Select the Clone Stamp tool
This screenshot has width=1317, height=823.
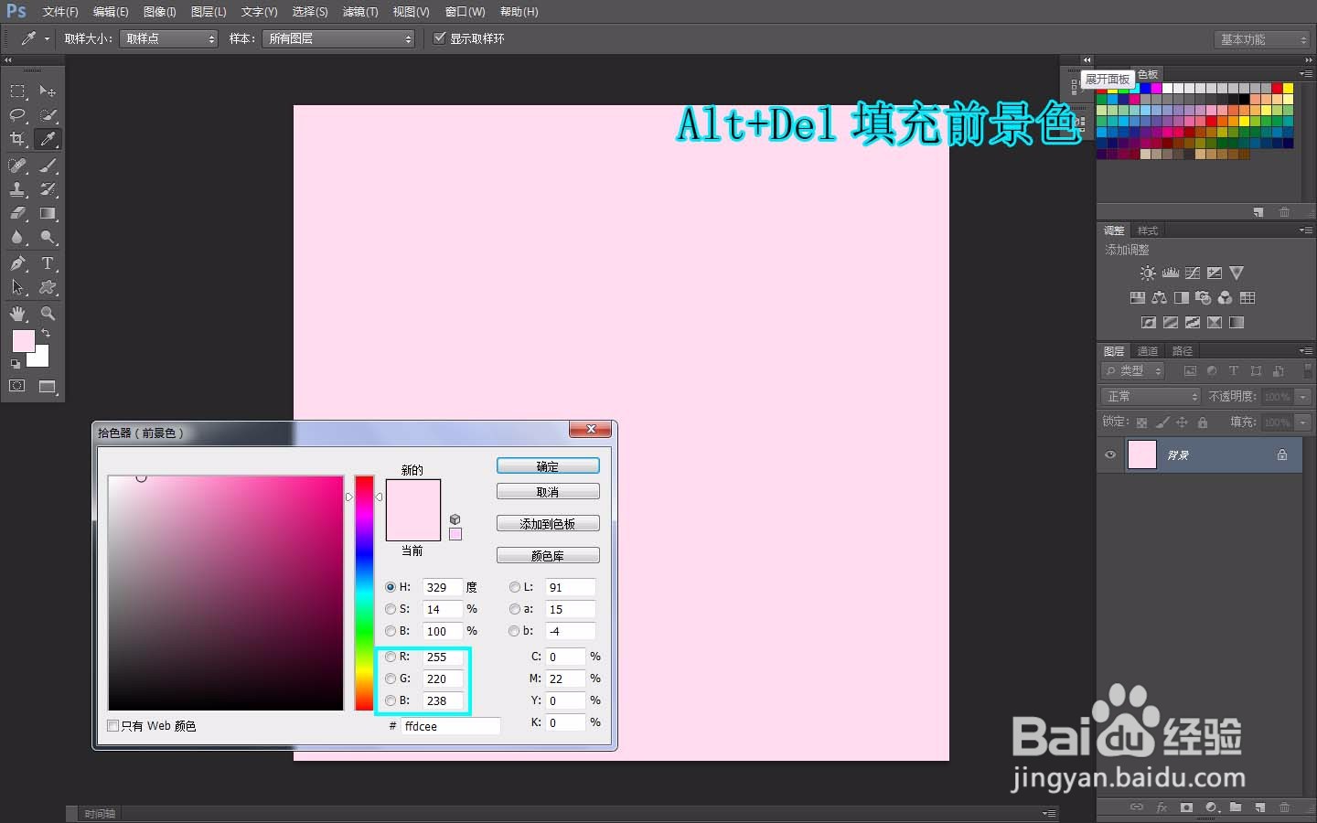click(x=16, y=190)
